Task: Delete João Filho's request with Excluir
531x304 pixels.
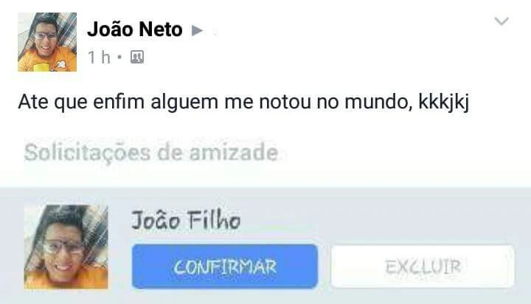Action: click(x=423, y=266)
